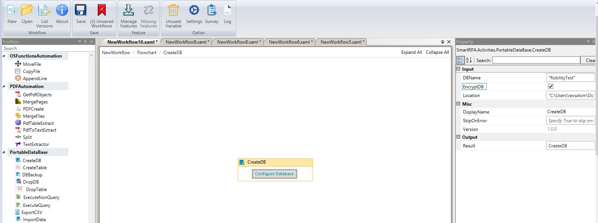Save the workflow with the Save icon
Screen dimensions: 598x223
81,10
